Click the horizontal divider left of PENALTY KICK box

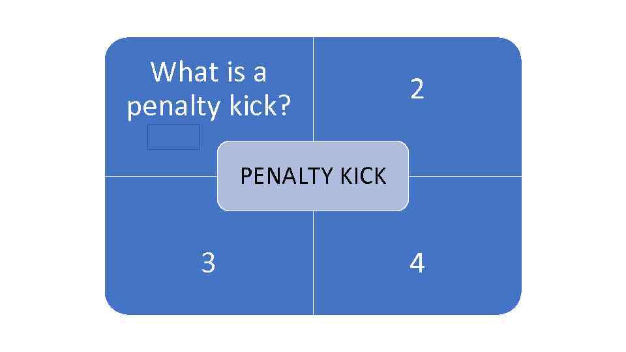(160, 176)
